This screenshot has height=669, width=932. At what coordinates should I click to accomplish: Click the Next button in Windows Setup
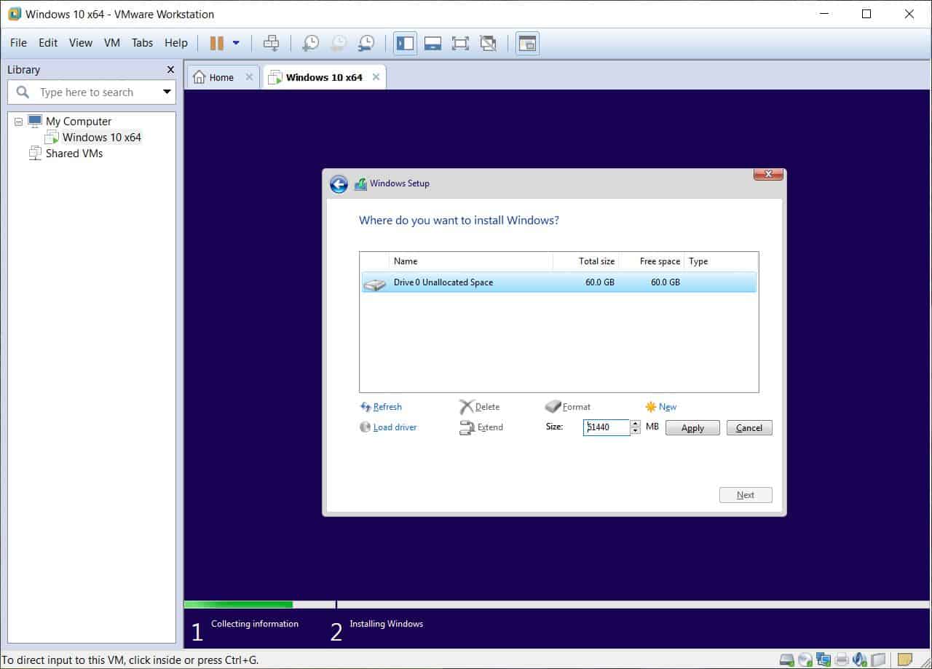click(746, 495)
